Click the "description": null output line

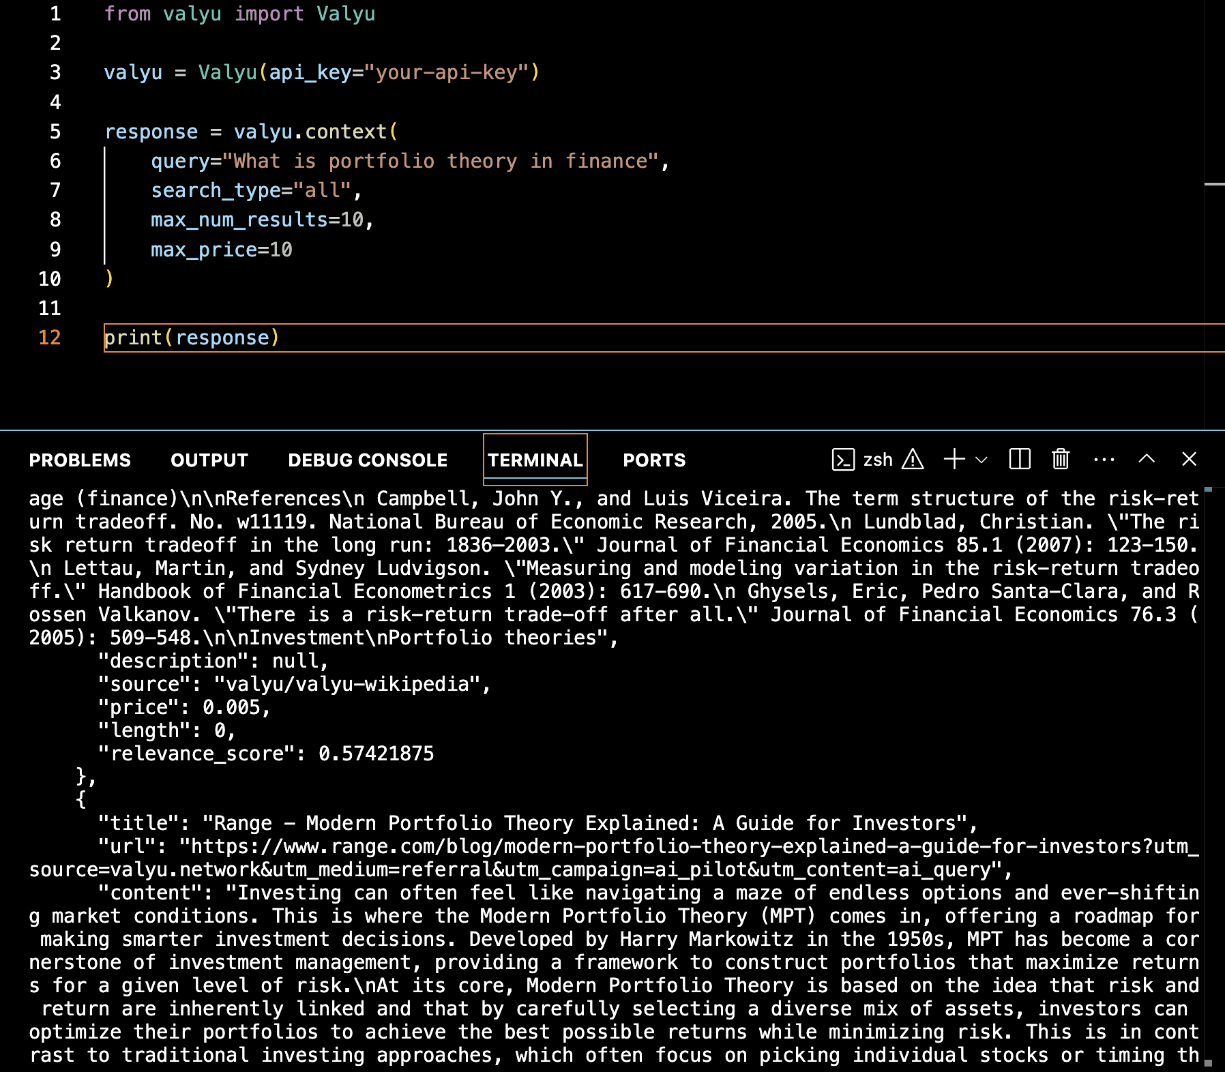(x=213, y=661)
